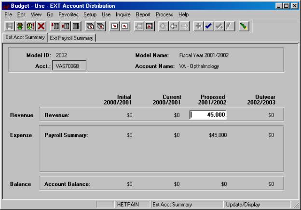Viewport: 301px width, 210px height.
Task: Maximize the Budget window
Action: (287, 5)
